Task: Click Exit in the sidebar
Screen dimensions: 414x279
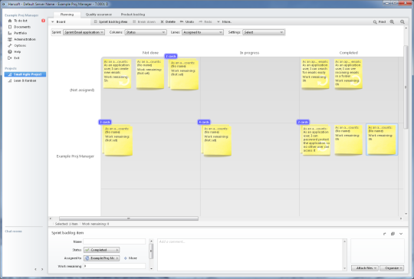Action: click(17, 57)
